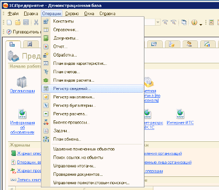Open Информация об обновлениях link
The image size is (219, 190).
tap(22, 127)
